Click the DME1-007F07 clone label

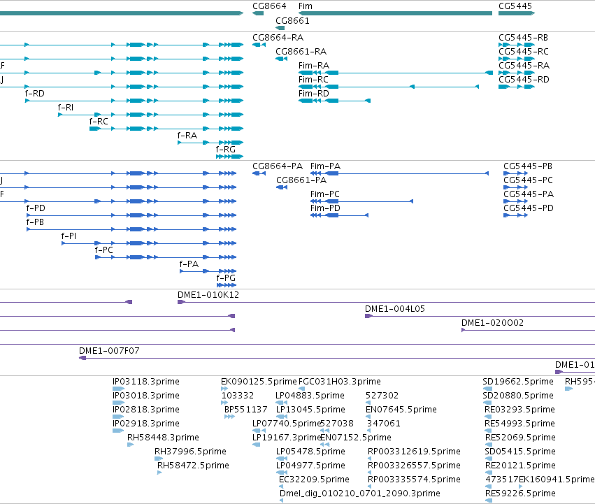tap(109, 351)
